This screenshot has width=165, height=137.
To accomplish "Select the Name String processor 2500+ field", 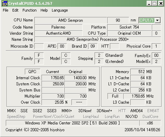I will coord(98,39).
